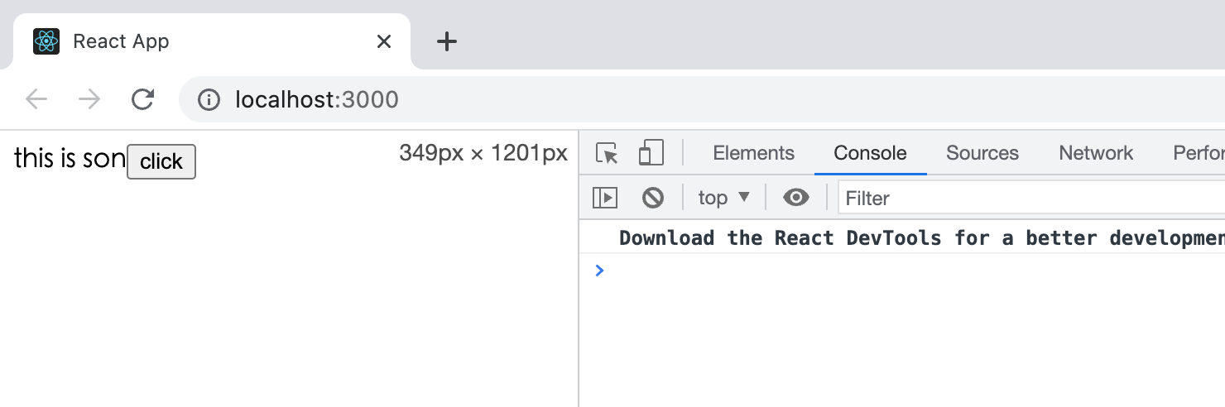The image size is (1225, 407).
Task: Select the inspect element picker icon
Action: (608, 153)
